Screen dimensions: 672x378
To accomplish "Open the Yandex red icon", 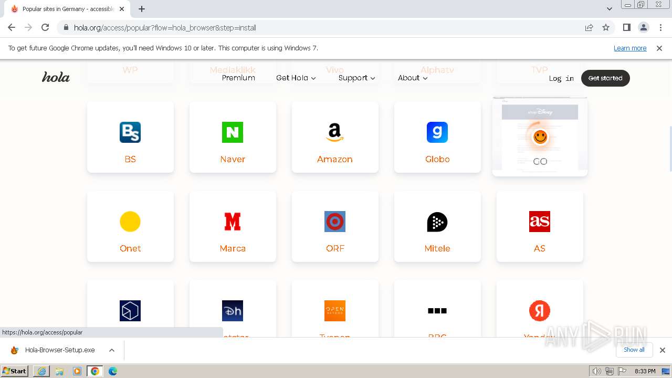I will [x=540, y=311].
